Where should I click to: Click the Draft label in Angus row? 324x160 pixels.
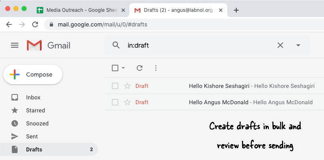point(142,102)
